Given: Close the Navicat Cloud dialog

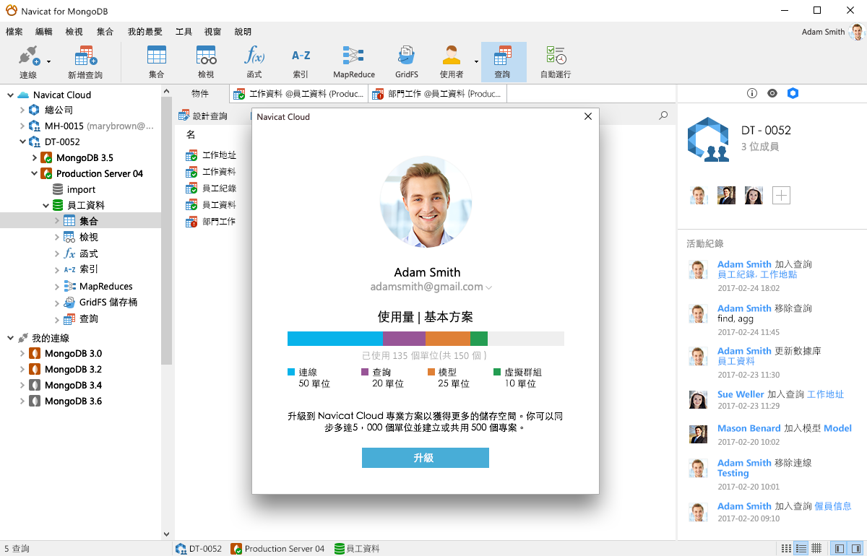Looking at the screenshot, I should (588, 116).
